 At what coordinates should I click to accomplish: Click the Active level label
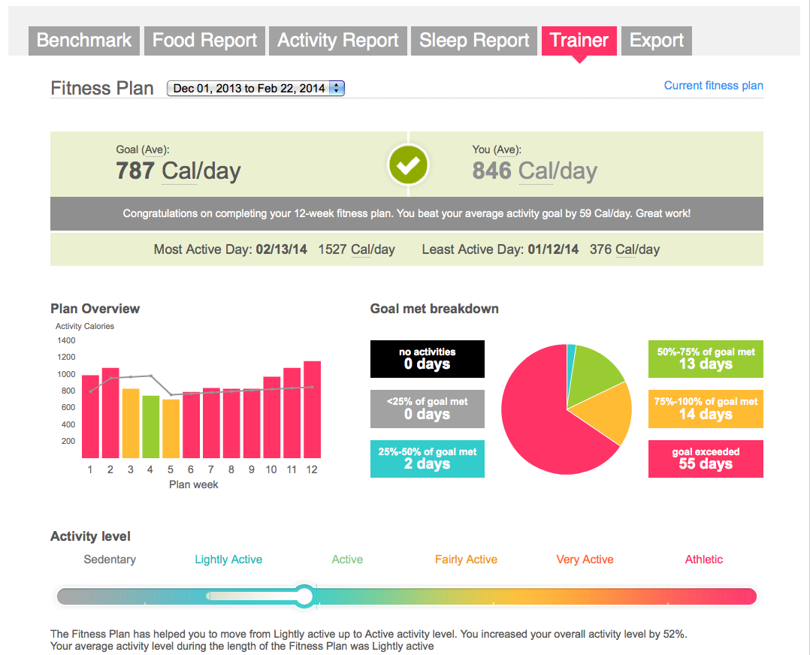click(x=347, y=560)
